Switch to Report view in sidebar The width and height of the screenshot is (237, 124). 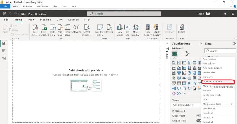(4, 44)
